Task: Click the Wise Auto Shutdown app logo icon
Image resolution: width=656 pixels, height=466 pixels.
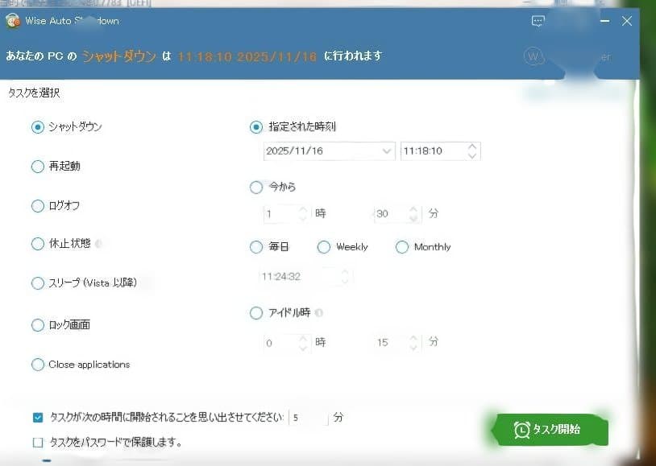Action: [x=12, y=21]
